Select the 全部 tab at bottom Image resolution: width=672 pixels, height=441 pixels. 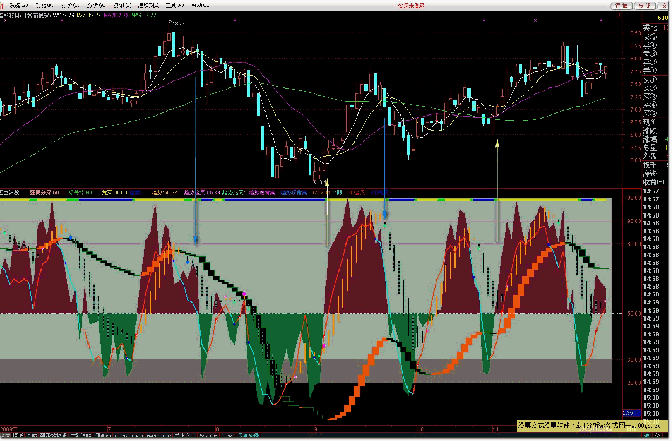pyautogui.click(x=32, y=436)
